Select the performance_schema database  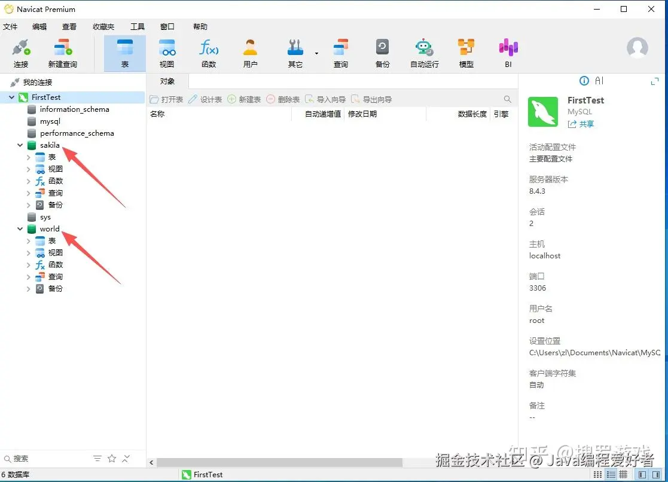pyautogui.click(x=77, y=133)
